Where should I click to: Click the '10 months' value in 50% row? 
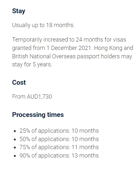pyautogui.click(x=85, y=139)
